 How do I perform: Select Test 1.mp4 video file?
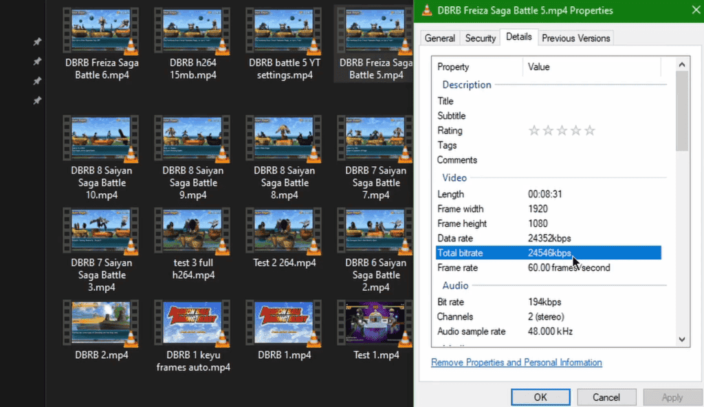[x=375, y=331]
